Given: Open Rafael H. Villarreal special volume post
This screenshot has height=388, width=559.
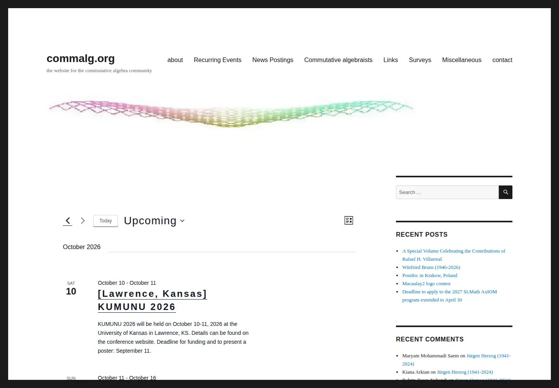Looking at the screenshot, I should [454, 255].
